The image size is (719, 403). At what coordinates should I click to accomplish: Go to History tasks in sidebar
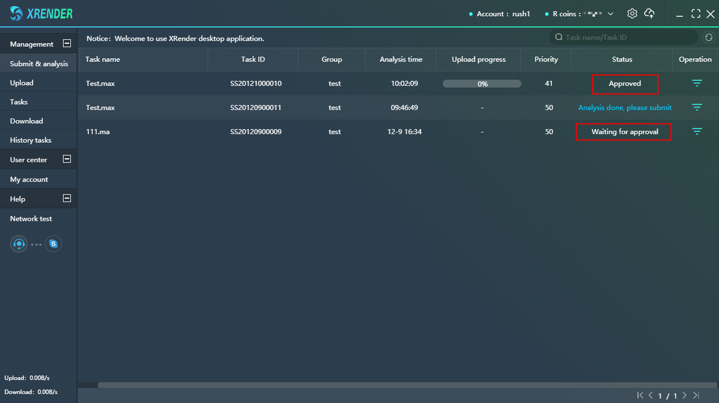[30, 140]
